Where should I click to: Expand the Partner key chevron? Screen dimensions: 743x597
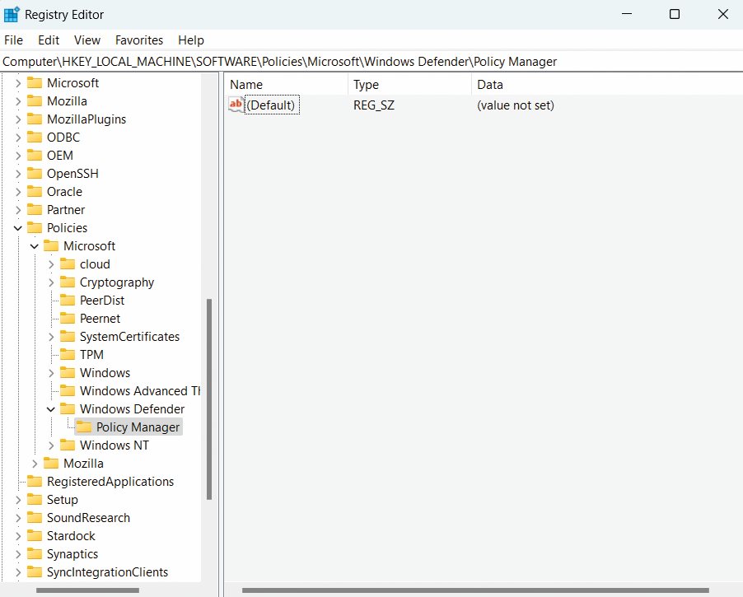[18, 209]
